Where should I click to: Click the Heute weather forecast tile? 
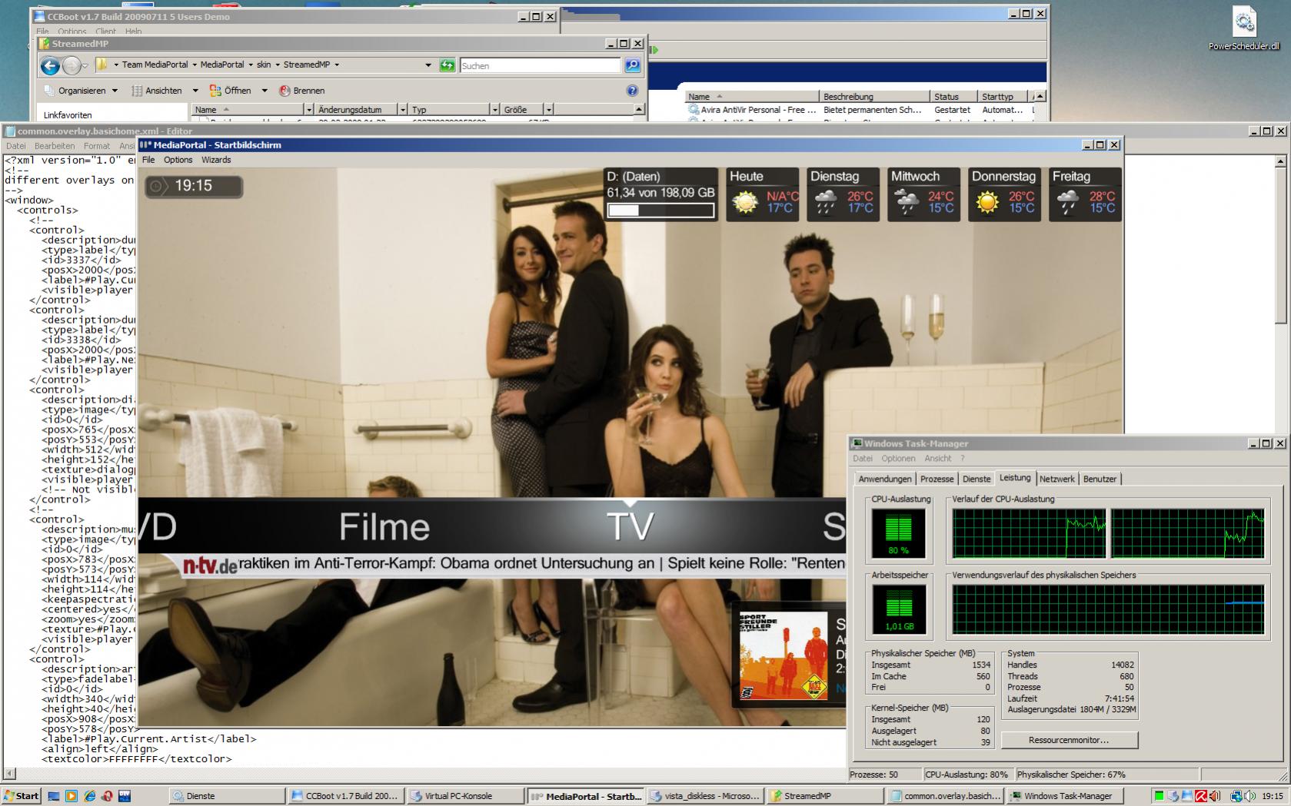click(762, 195)
